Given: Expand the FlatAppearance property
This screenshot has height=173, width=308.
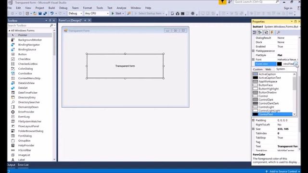Looking at the screenshot, I should tap(254, 51).
